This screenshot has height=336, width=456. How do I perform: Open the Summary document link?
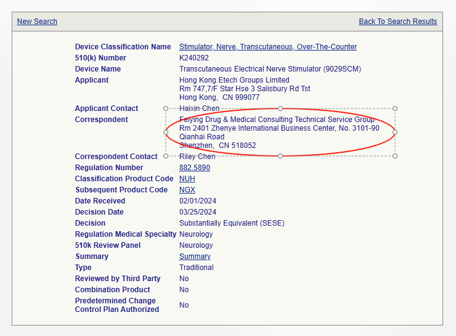coord(195,256)
